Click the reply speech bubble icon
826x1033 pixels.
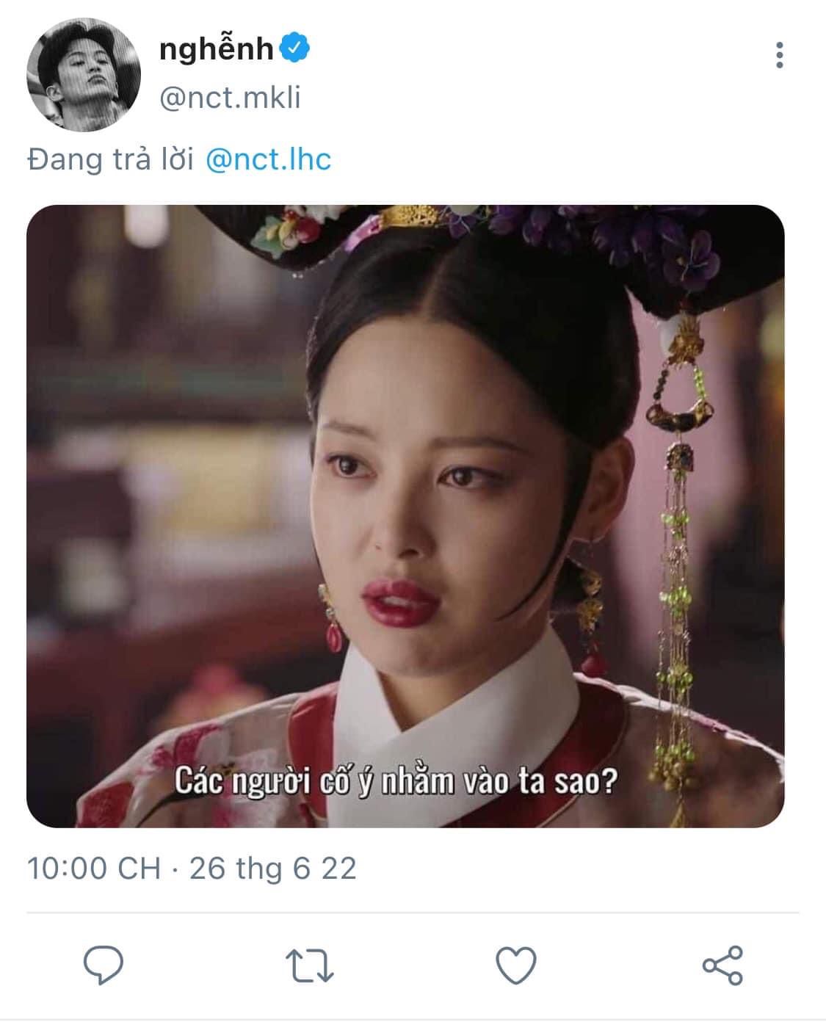click(104, 965)
